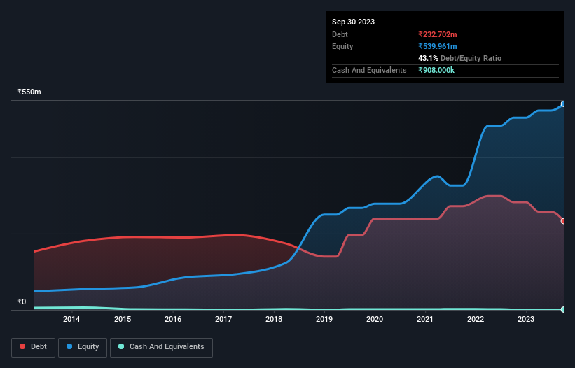Toggle the Cash And Equivalents legend button

click(x=161, y=347)
